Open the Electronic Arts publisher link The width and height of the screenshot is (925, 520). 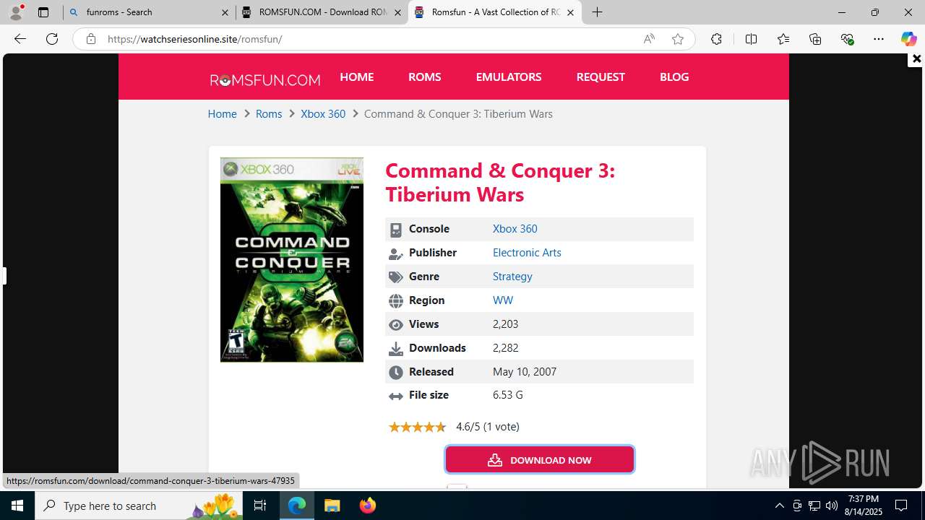[x=527, y=253]
